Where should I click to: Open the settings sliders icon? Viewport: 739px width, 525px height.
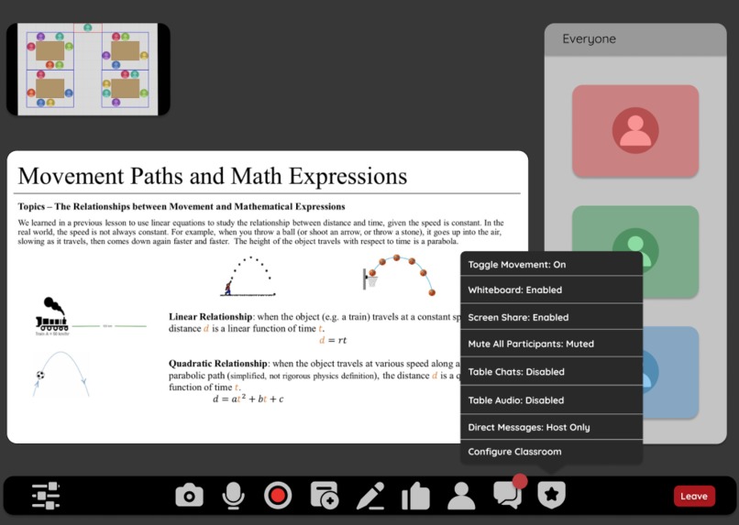pyautogui.click(x=46, y=496)
